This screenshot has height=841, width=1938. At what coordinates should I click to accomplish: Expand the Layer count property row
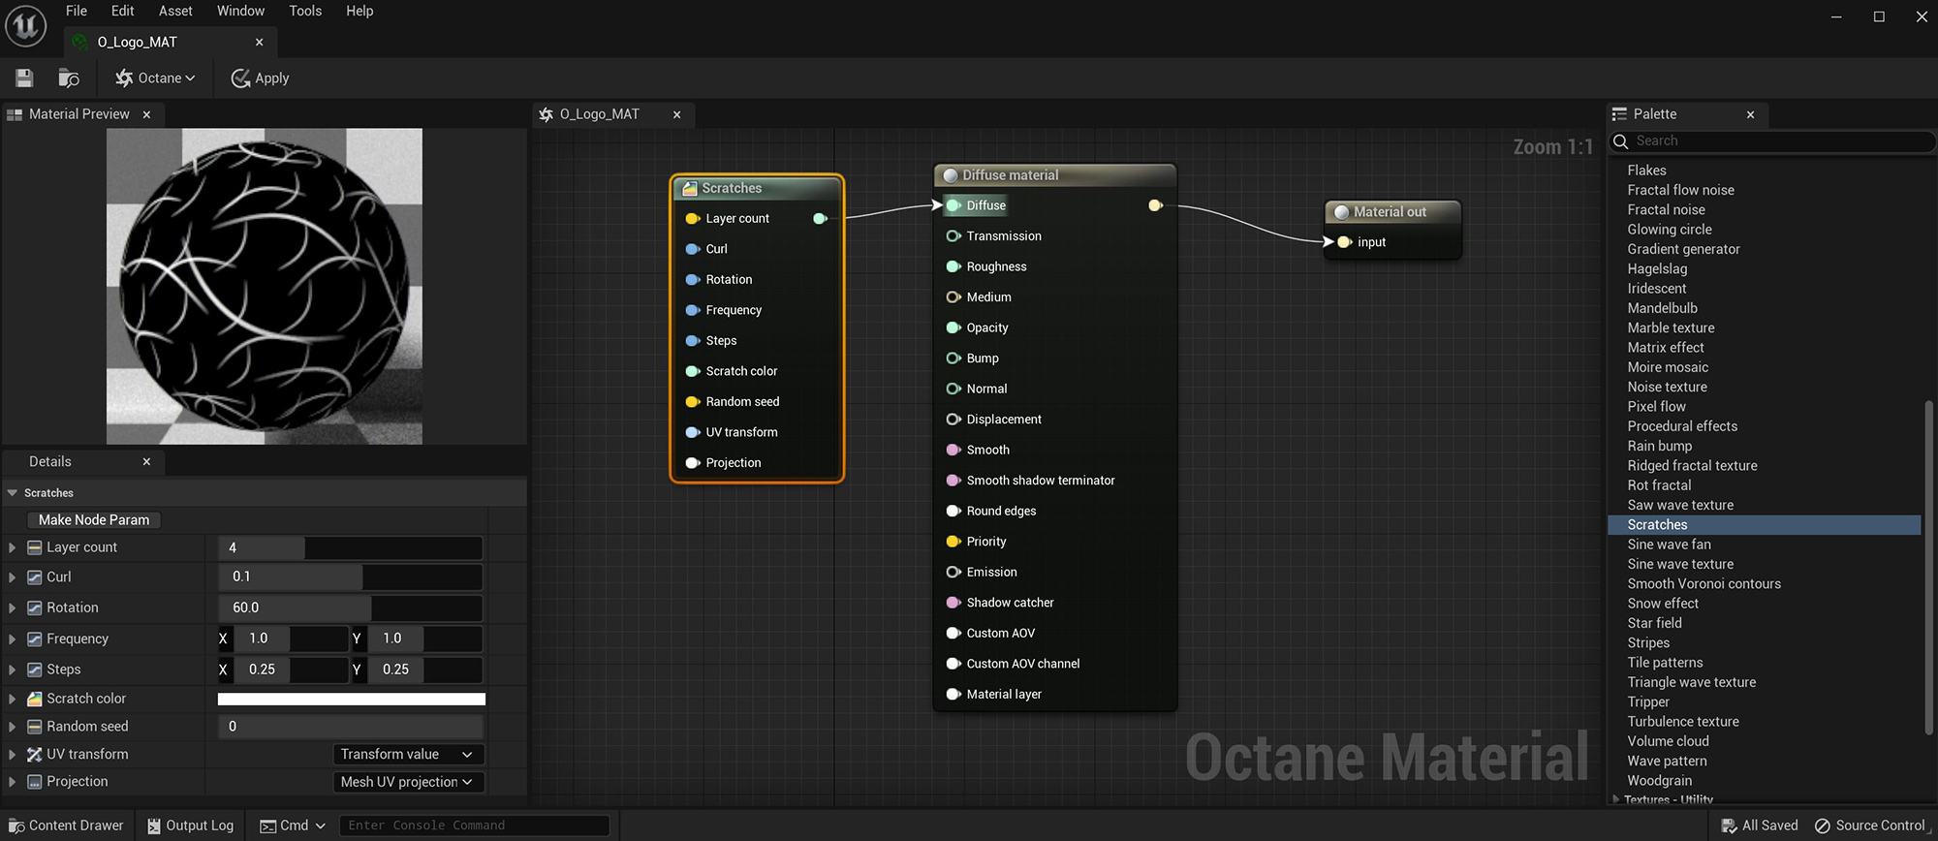point(12,547)
